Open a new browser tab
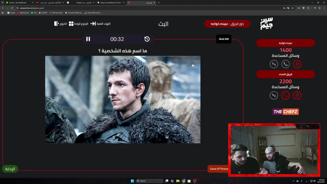 159,3
